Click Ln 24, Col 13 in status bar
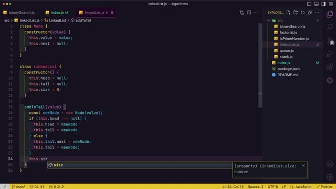Image resolution: width=336 pixels, height=189 pixels. pyautogui.click(x=233, y=187)
